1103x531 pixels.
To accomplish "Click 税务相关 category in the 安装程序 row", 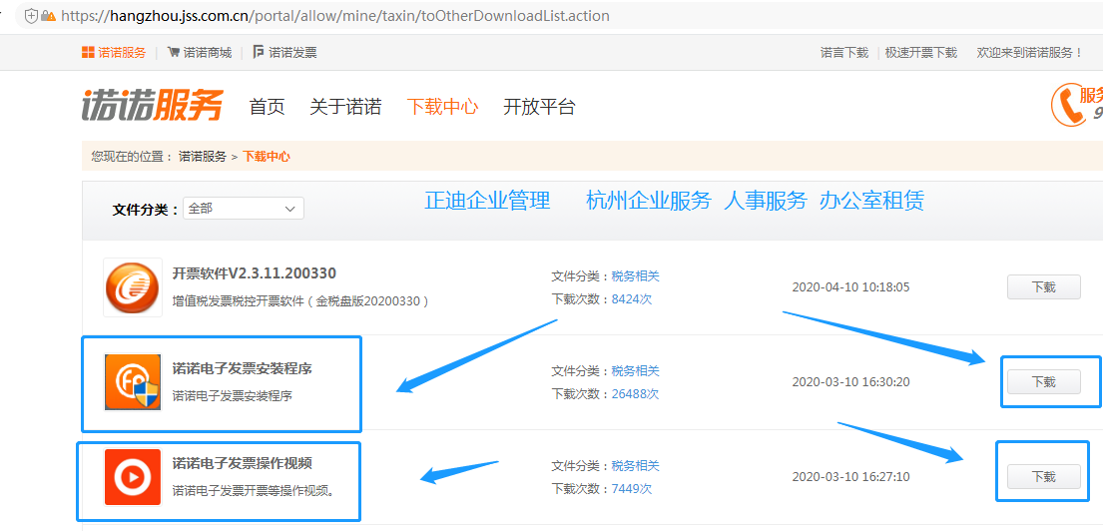I will [x=636, y=370].
